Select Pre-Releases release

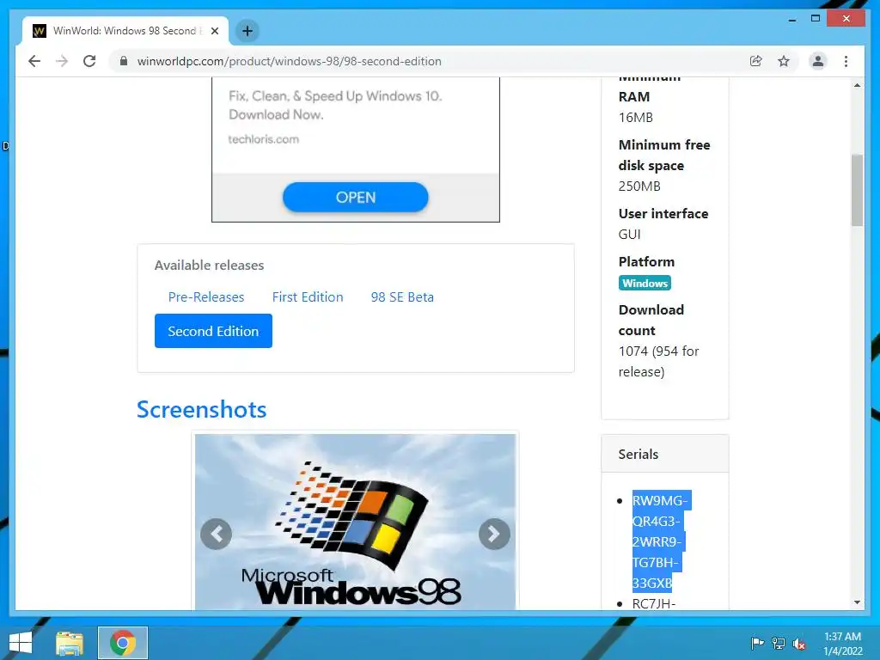click(x=206, y=296)
